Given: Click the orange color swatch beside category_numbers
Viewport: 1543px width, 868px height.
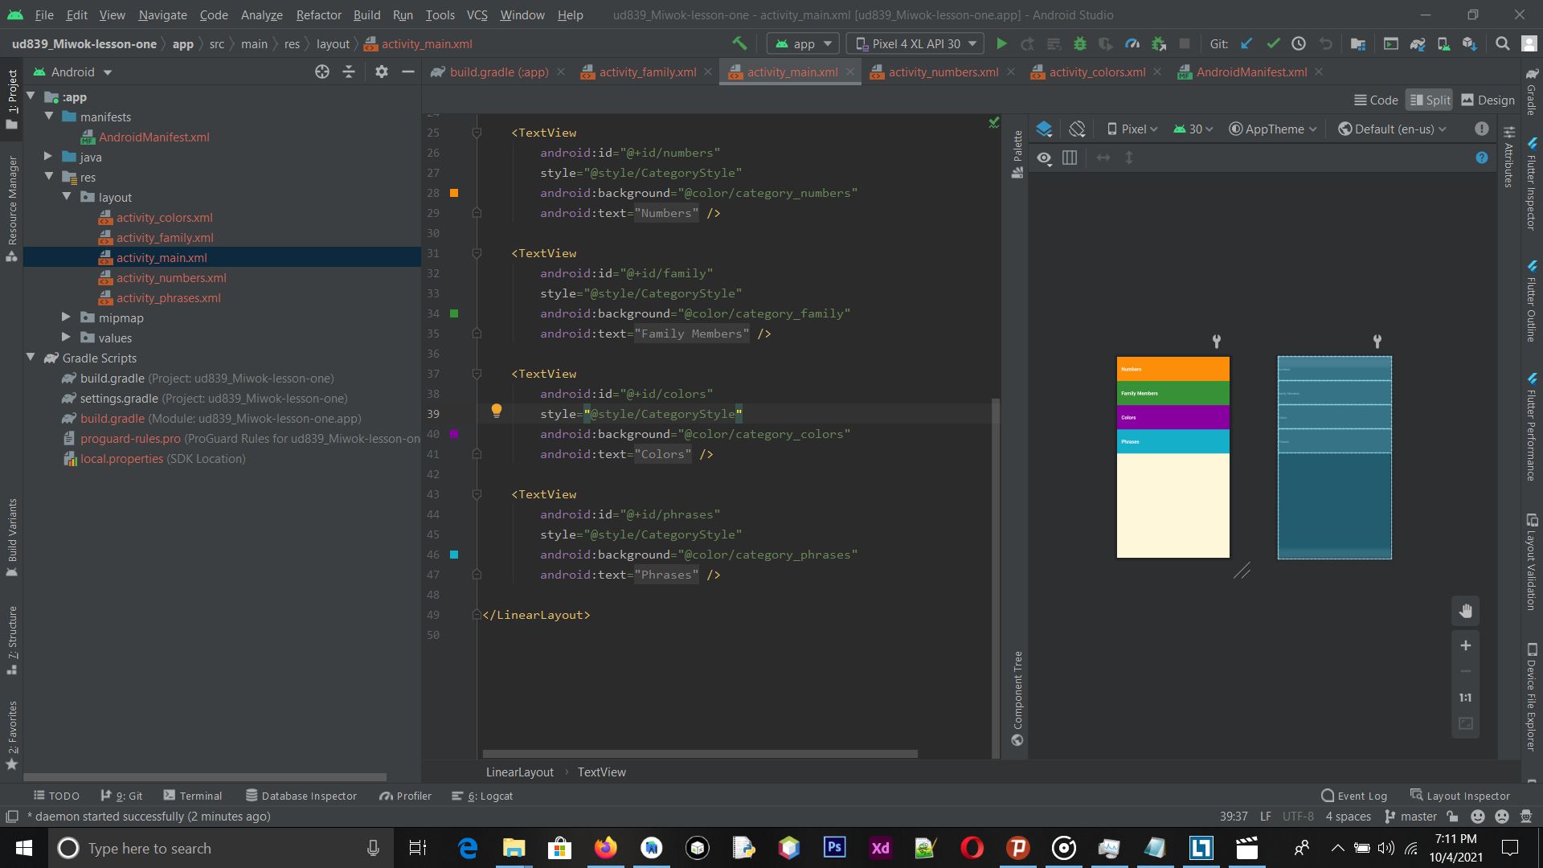Looking at the screenshot, I should [x=455, y=193].
